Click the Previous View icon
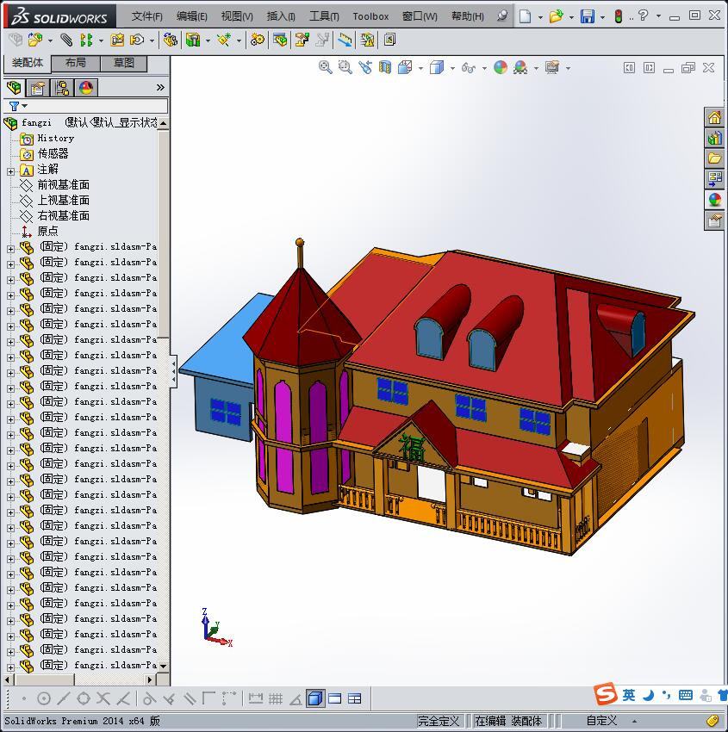Screen dimensions: 728x732 pos(365,67)
